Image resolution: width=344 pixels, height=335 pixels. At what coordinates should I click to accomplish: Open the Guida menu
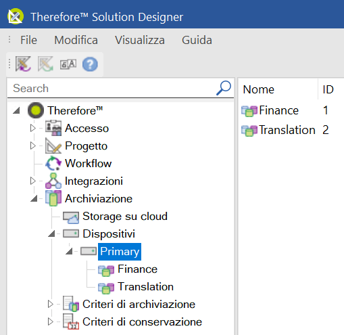tap(197, 40)
